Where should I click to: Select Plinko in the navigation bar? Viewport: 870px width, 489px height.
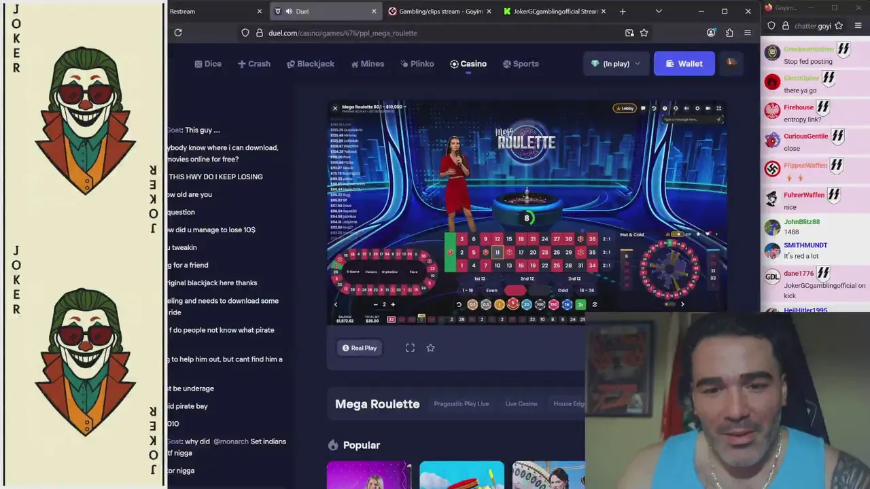[417, 64]
